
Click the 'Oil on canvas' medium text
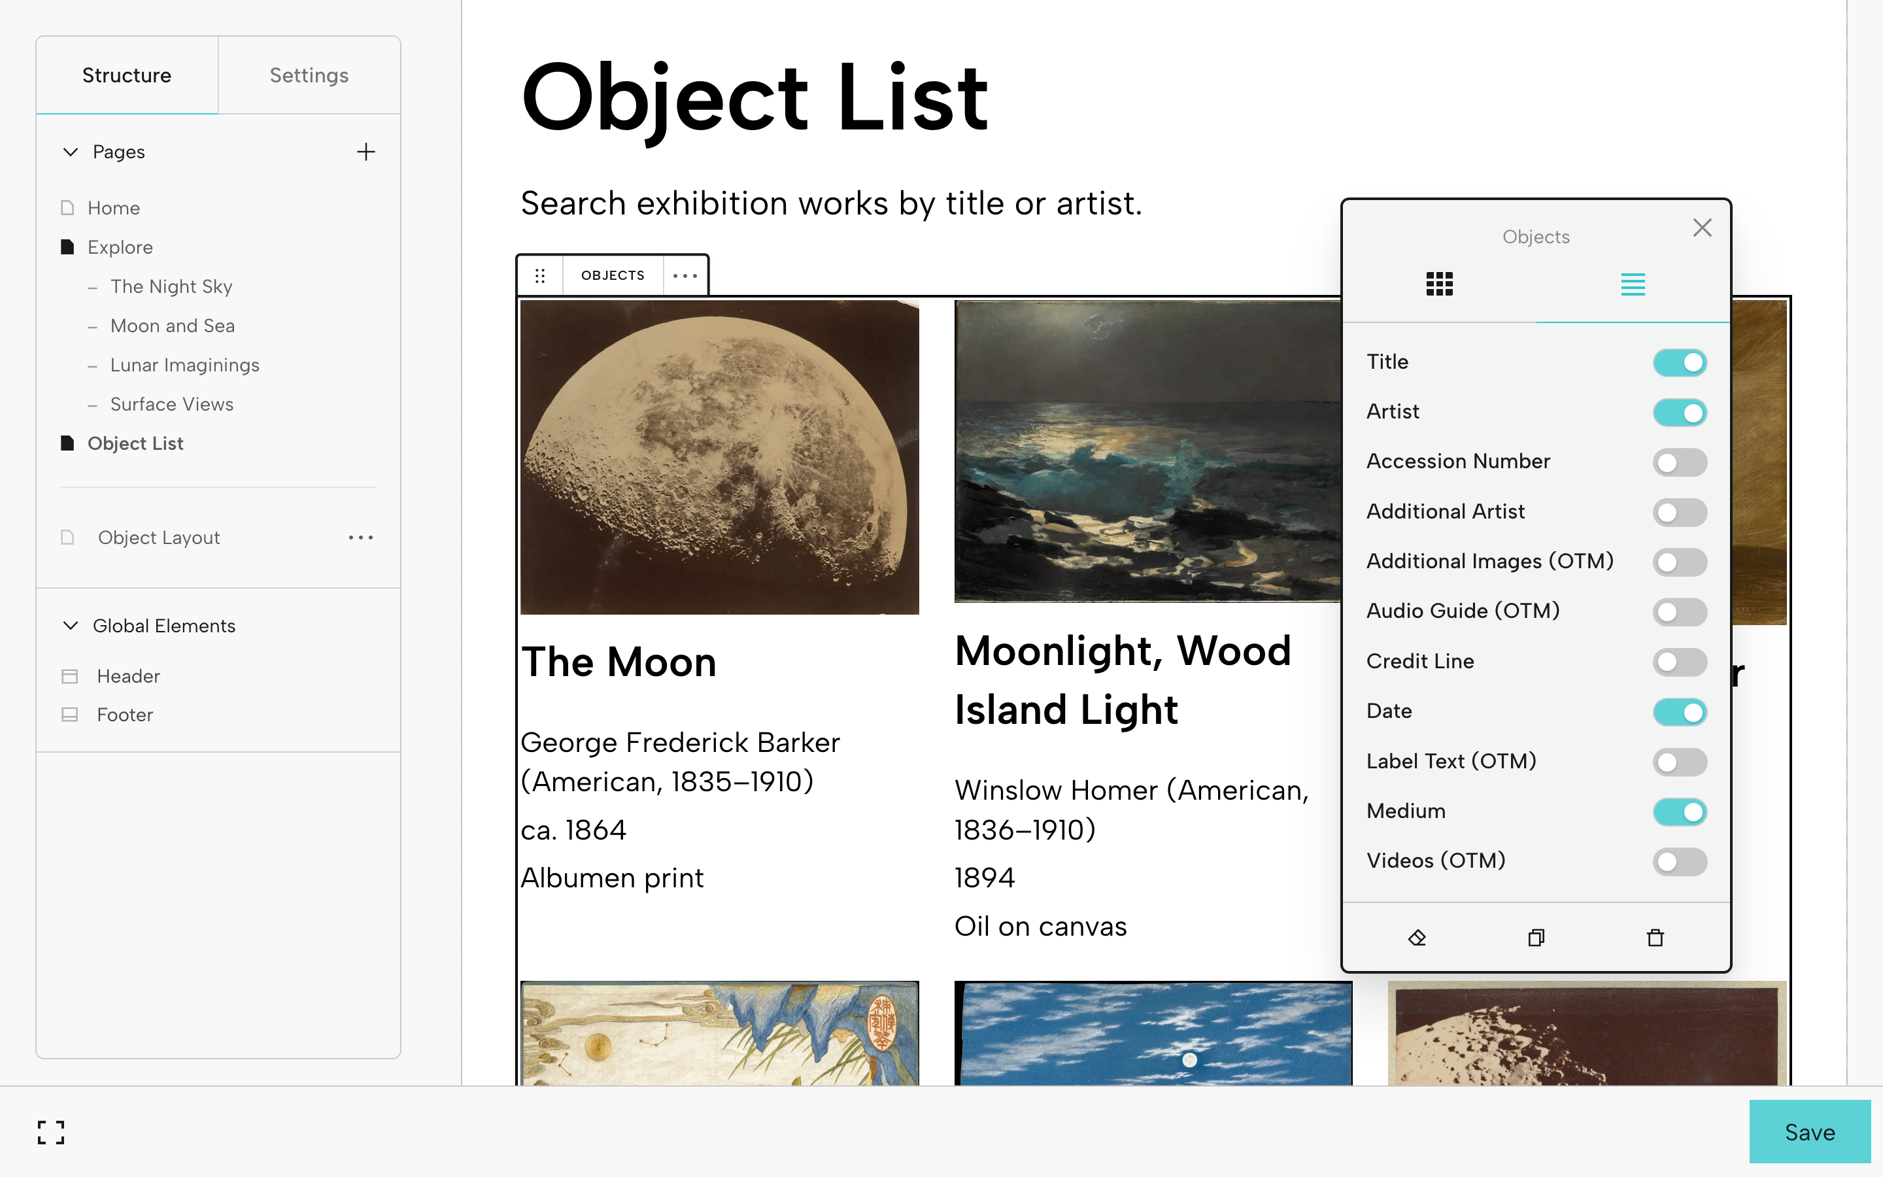(1041, 927)
